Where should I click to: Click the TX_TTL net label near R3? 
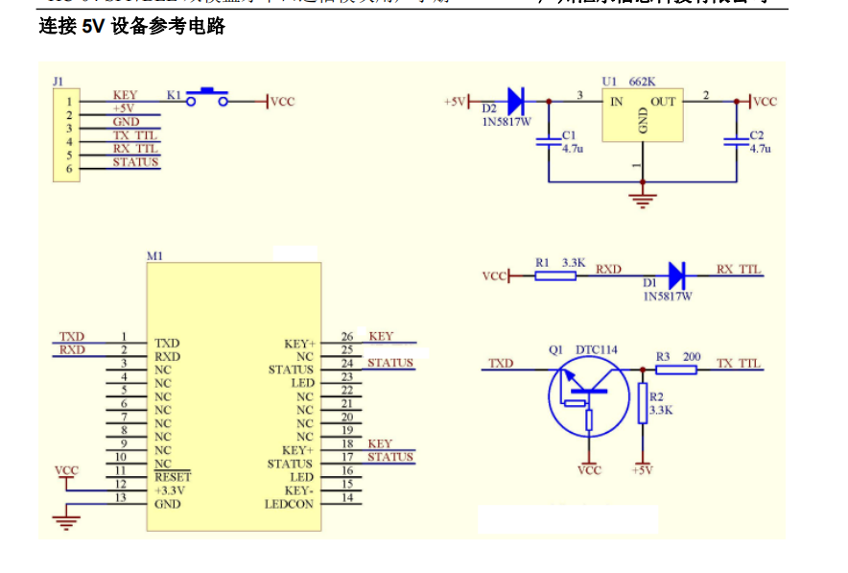click(739, 363)
